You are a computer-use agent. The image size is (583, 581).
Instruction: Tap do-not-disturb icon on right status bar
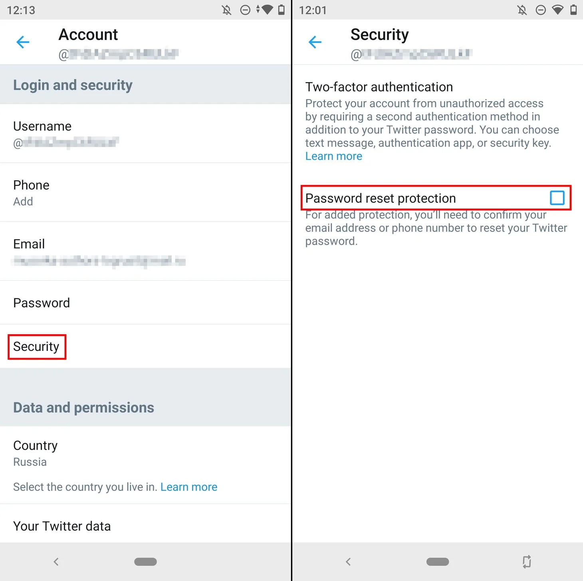pyautogui.click(x=541, y=10)
